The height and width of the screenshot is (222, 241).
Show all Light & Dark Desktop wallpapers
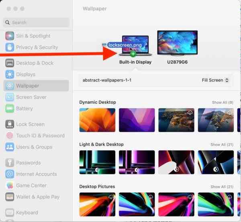coord(222,145)
